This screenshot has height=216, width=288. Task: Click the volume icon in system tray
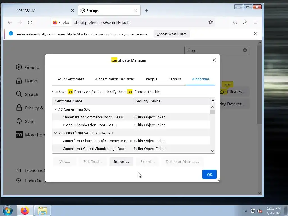260,211
